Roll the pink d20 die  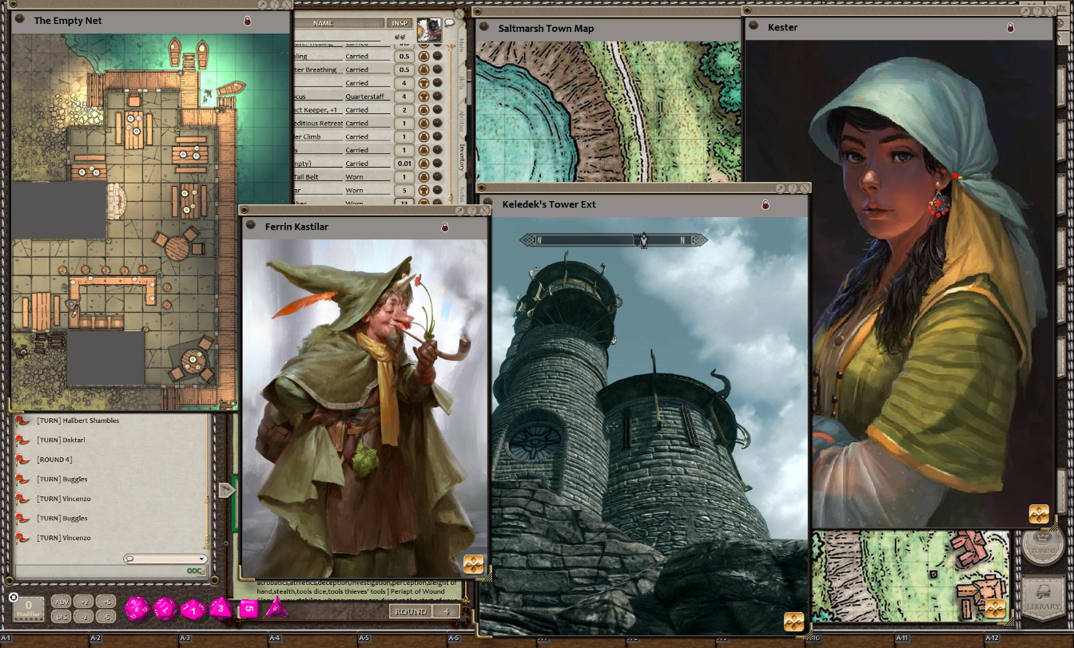[x=136, y=609]
